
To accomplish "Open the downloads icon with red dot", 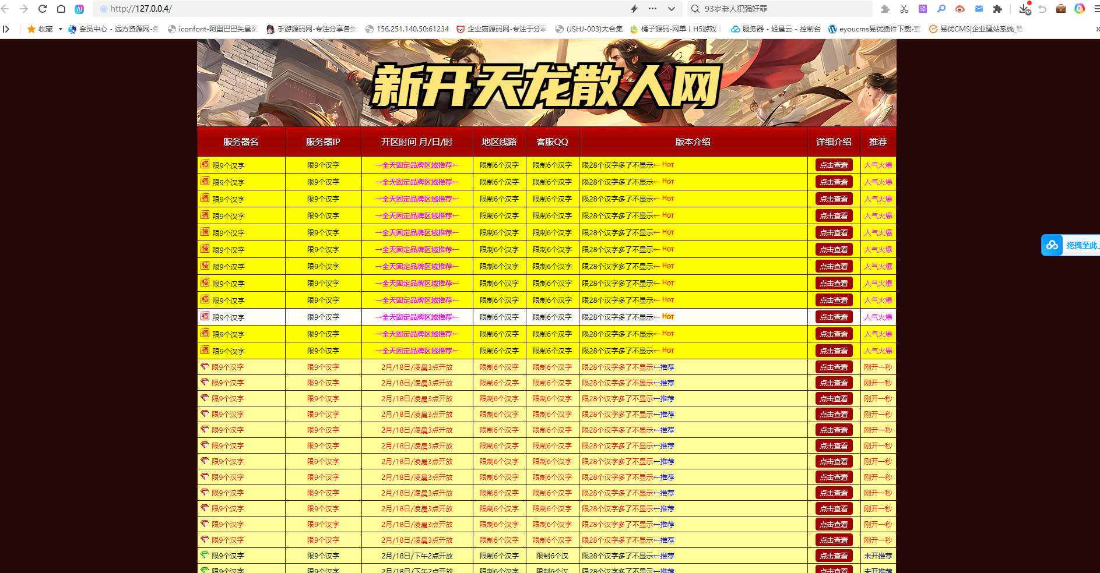I will coord(1024,9).
